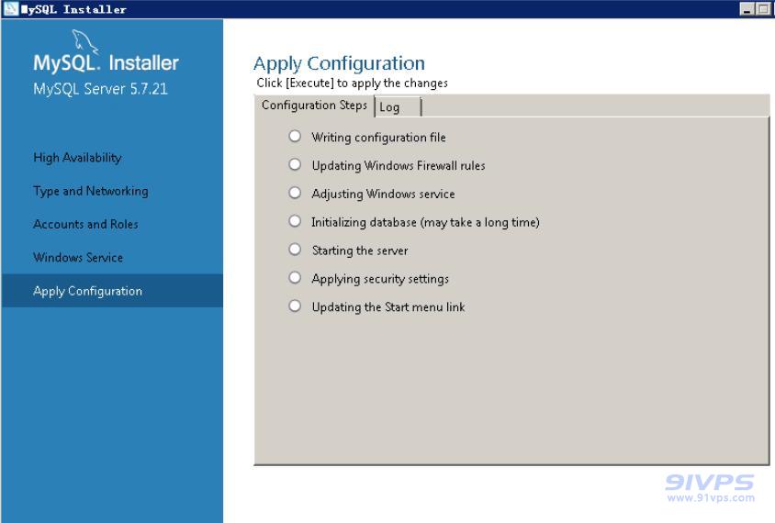The height and width of the screenshot is (523, 775).
Task: Click the 'Adjusting Windows service' text
Action: click(x=383, y=195)
